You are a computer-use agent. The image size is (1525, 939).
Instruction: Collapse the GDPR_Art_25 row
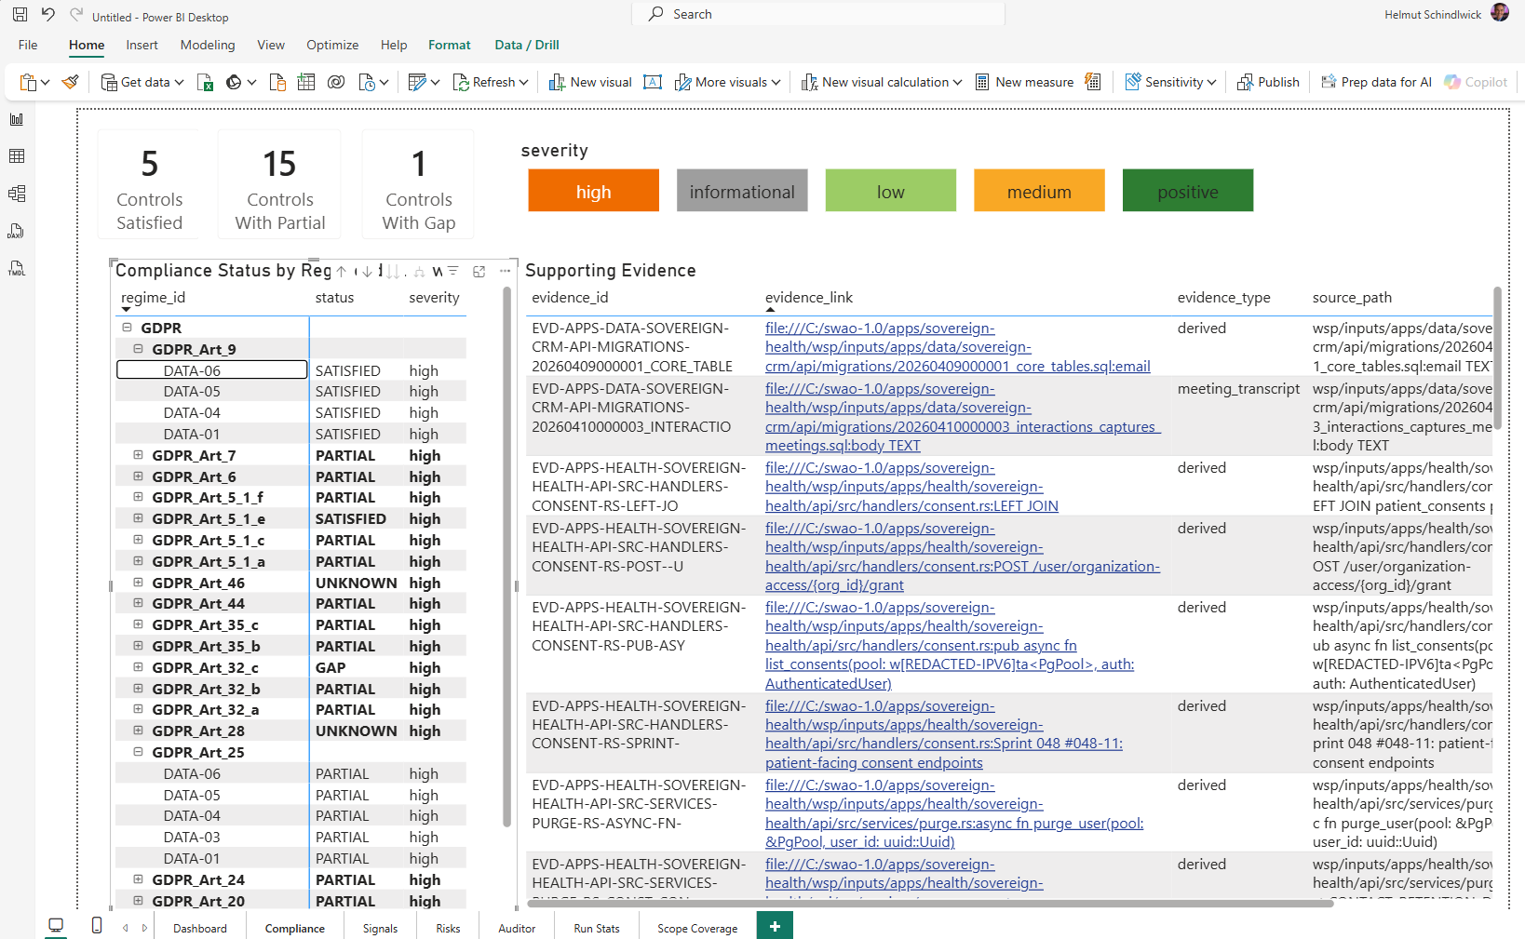[138, 752]
